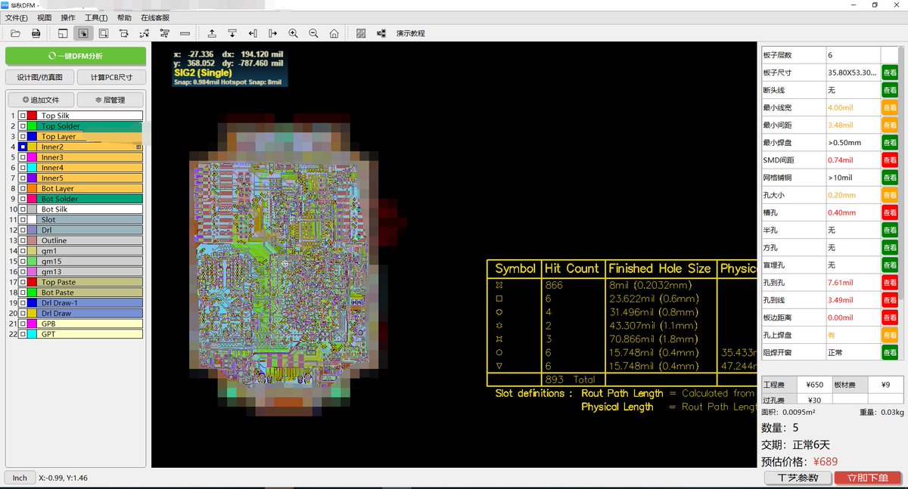Open the 帮助 menu
Viewport: 908px width, 489px height.
[x=124, y=17]
